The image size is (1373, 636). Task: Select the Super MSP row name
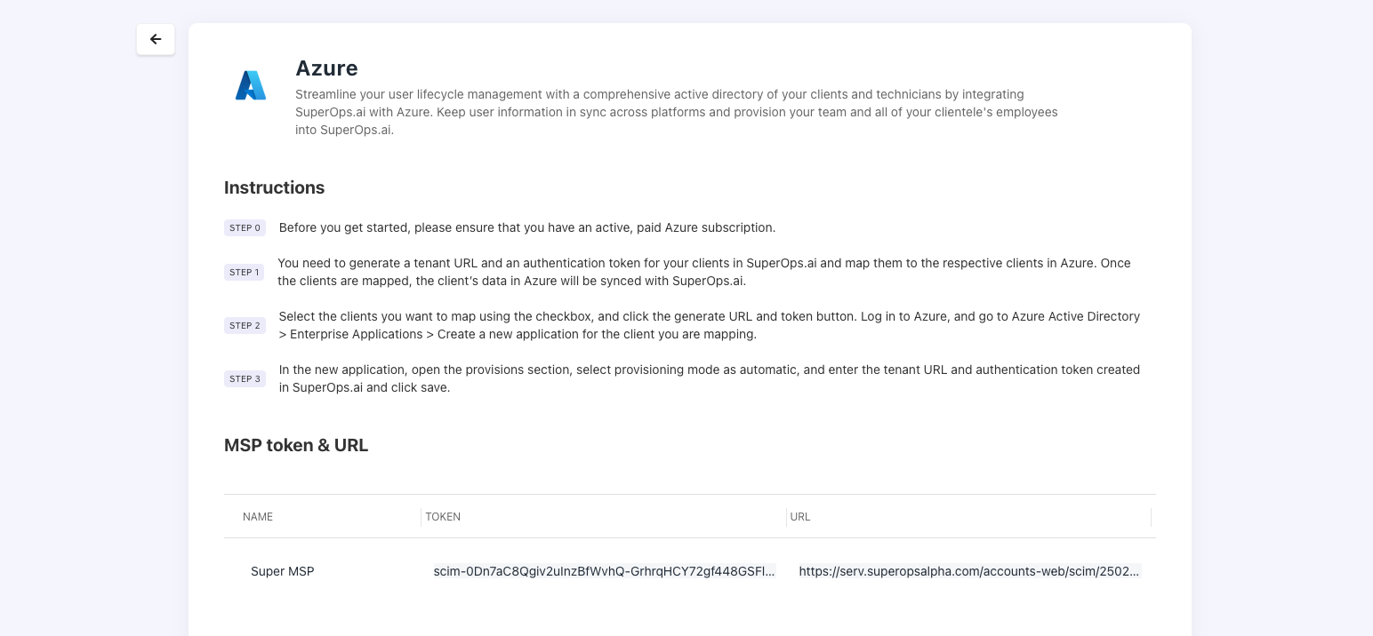[x=282, y=571]
